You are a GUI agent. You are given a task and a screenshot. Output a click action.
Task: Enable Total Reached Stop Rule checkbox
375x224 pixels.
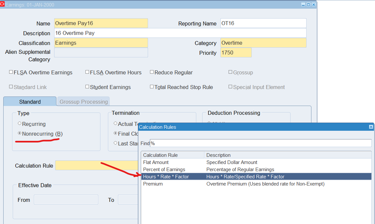pyautogui.click(x=152, y=87)
